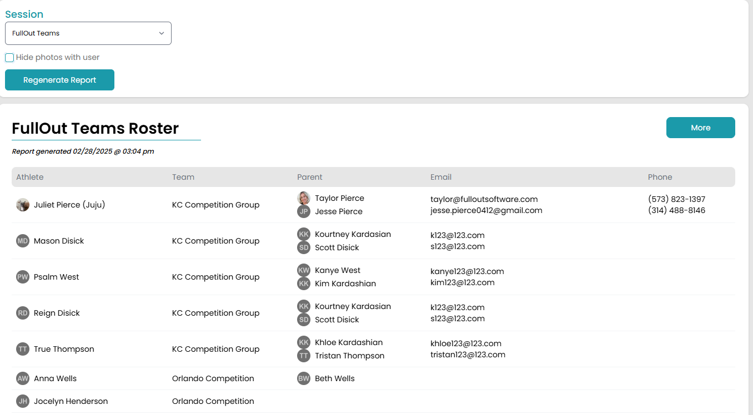The image size is (753, 415).
Task: Click Taylor Pierce's parent photo avatar
Action: point(304,198)
